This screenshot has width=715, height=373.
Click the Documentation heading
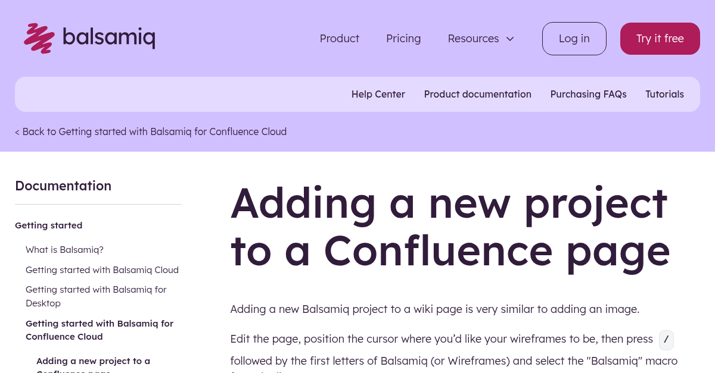63,186
